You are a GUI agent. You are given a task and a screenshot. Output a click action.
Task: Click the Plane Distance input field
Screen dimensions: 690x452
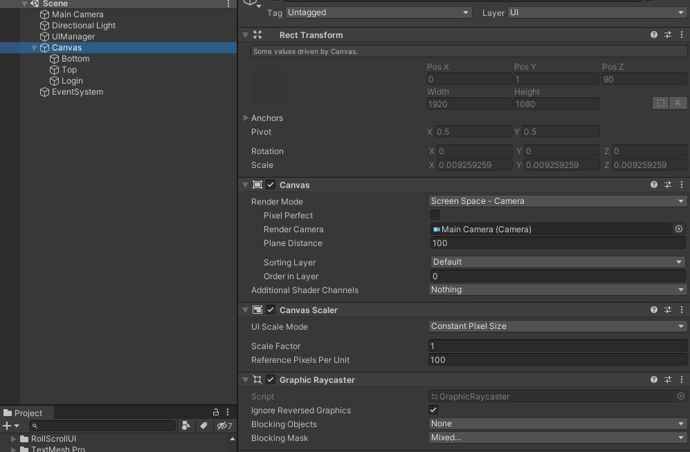pyautogui.click(x=558, y=243)
